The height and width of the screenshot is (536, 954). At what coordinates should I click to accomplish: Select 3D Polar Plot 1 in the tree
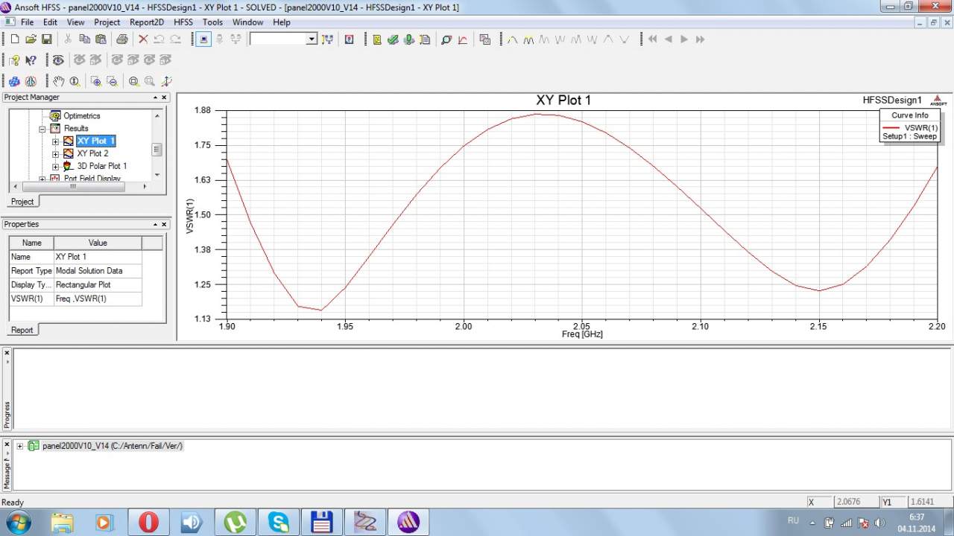point(101,166)
